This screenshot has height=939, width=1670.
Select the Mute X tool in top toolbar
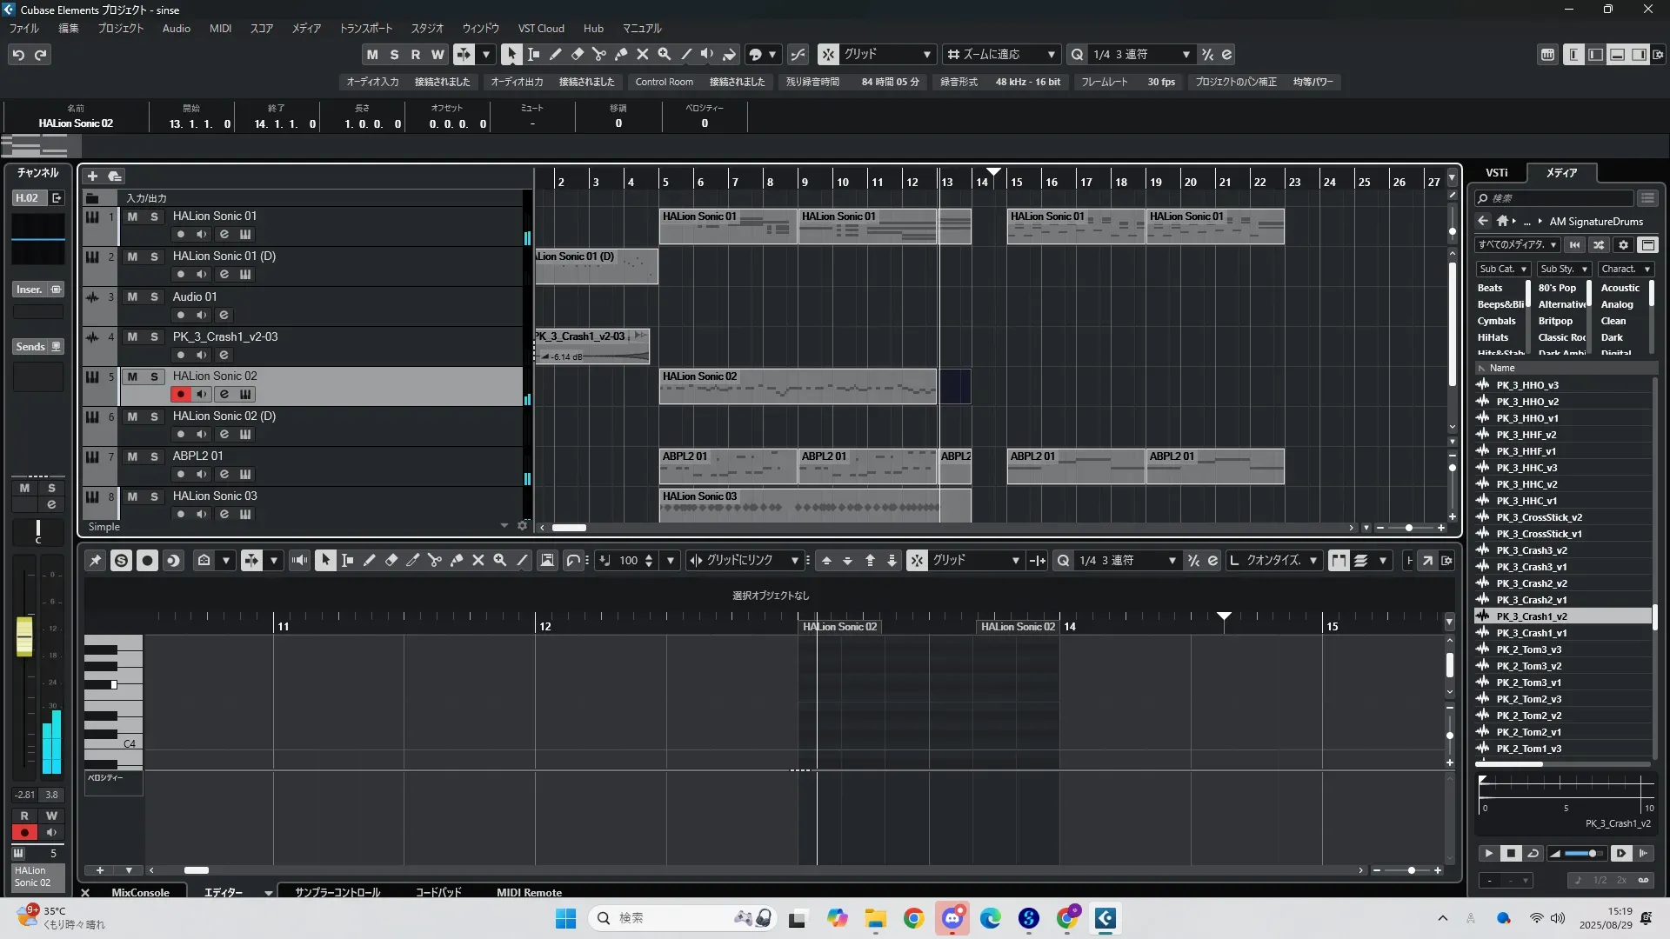click(x=642, y=55)
